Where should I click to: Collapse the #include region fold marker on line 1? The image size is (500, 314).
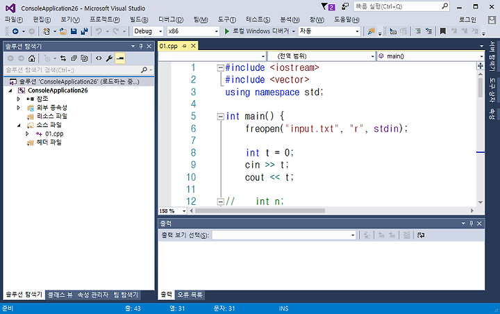coord(220,68)
